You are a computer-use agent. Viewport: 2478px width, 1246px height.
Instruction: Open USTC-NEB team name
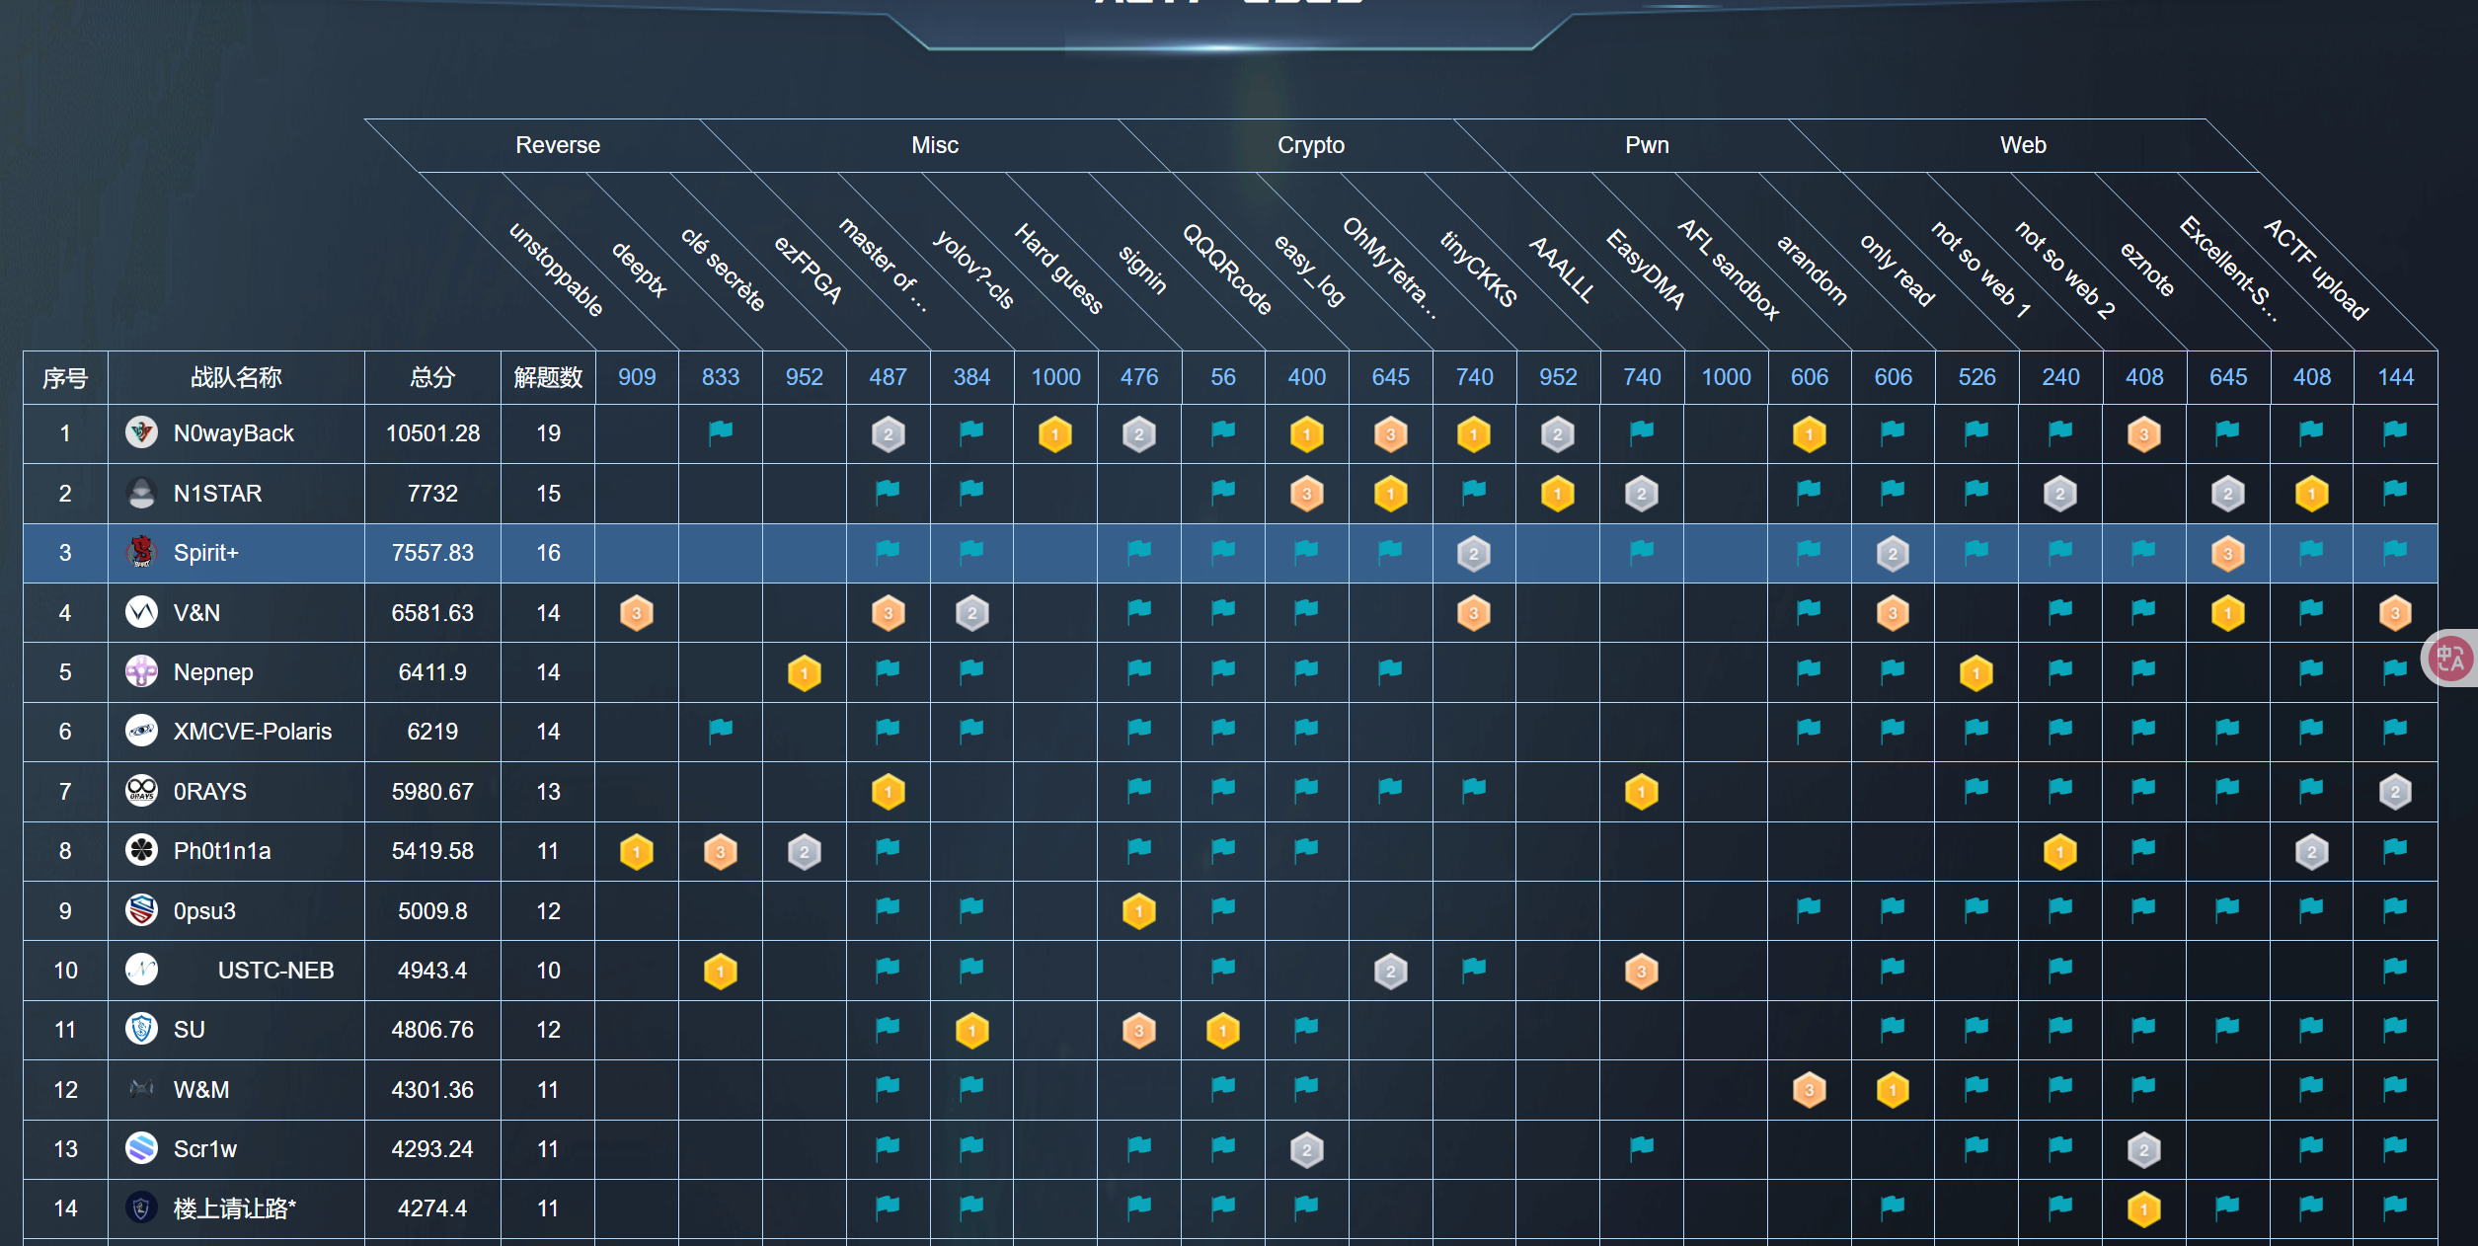click(275, 971)
